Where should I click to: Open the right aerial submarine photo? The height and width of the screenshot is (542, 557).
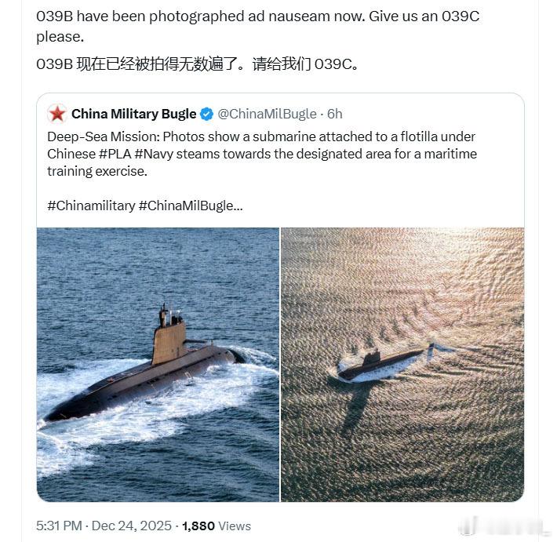(x=402, y=364)
